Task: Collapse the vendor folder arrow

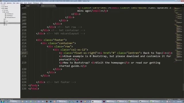Action: coord(3,12)
